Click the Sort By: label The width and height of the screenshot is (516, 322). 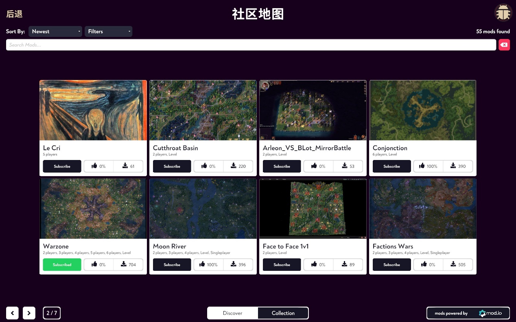tap(15, 31)
